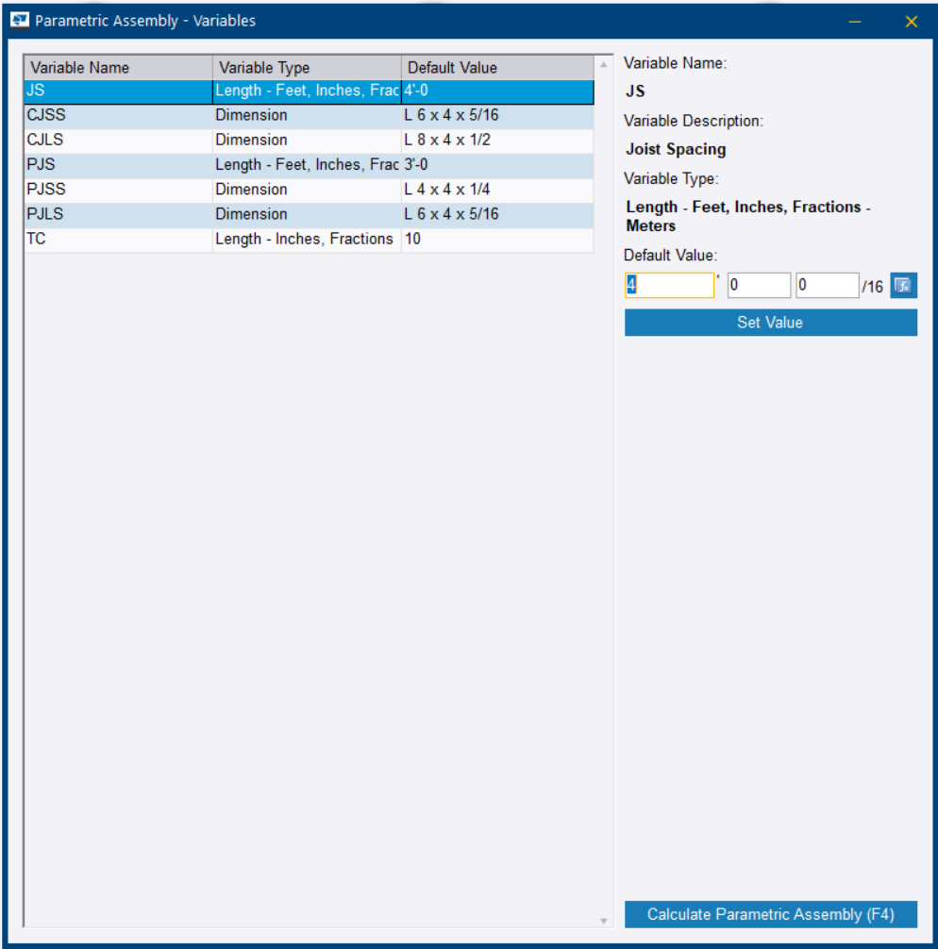Select the CJSS variable row
The width and height of the screenshot is (938, 949).
point(309,116)
